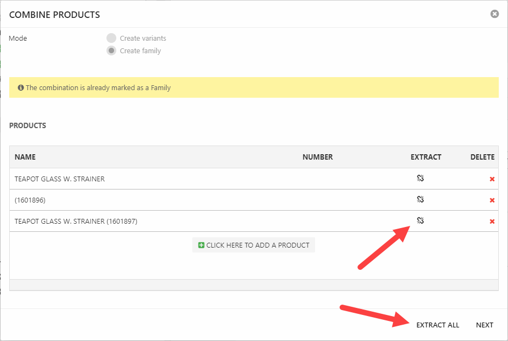
Task: Close the Combine Products dialog
Action: click(494, 14)
